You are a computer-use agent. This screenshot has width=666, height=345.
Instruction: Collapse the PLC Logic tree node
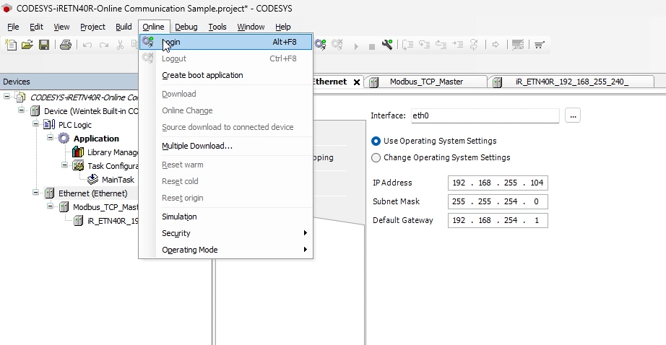click(35, 124)
